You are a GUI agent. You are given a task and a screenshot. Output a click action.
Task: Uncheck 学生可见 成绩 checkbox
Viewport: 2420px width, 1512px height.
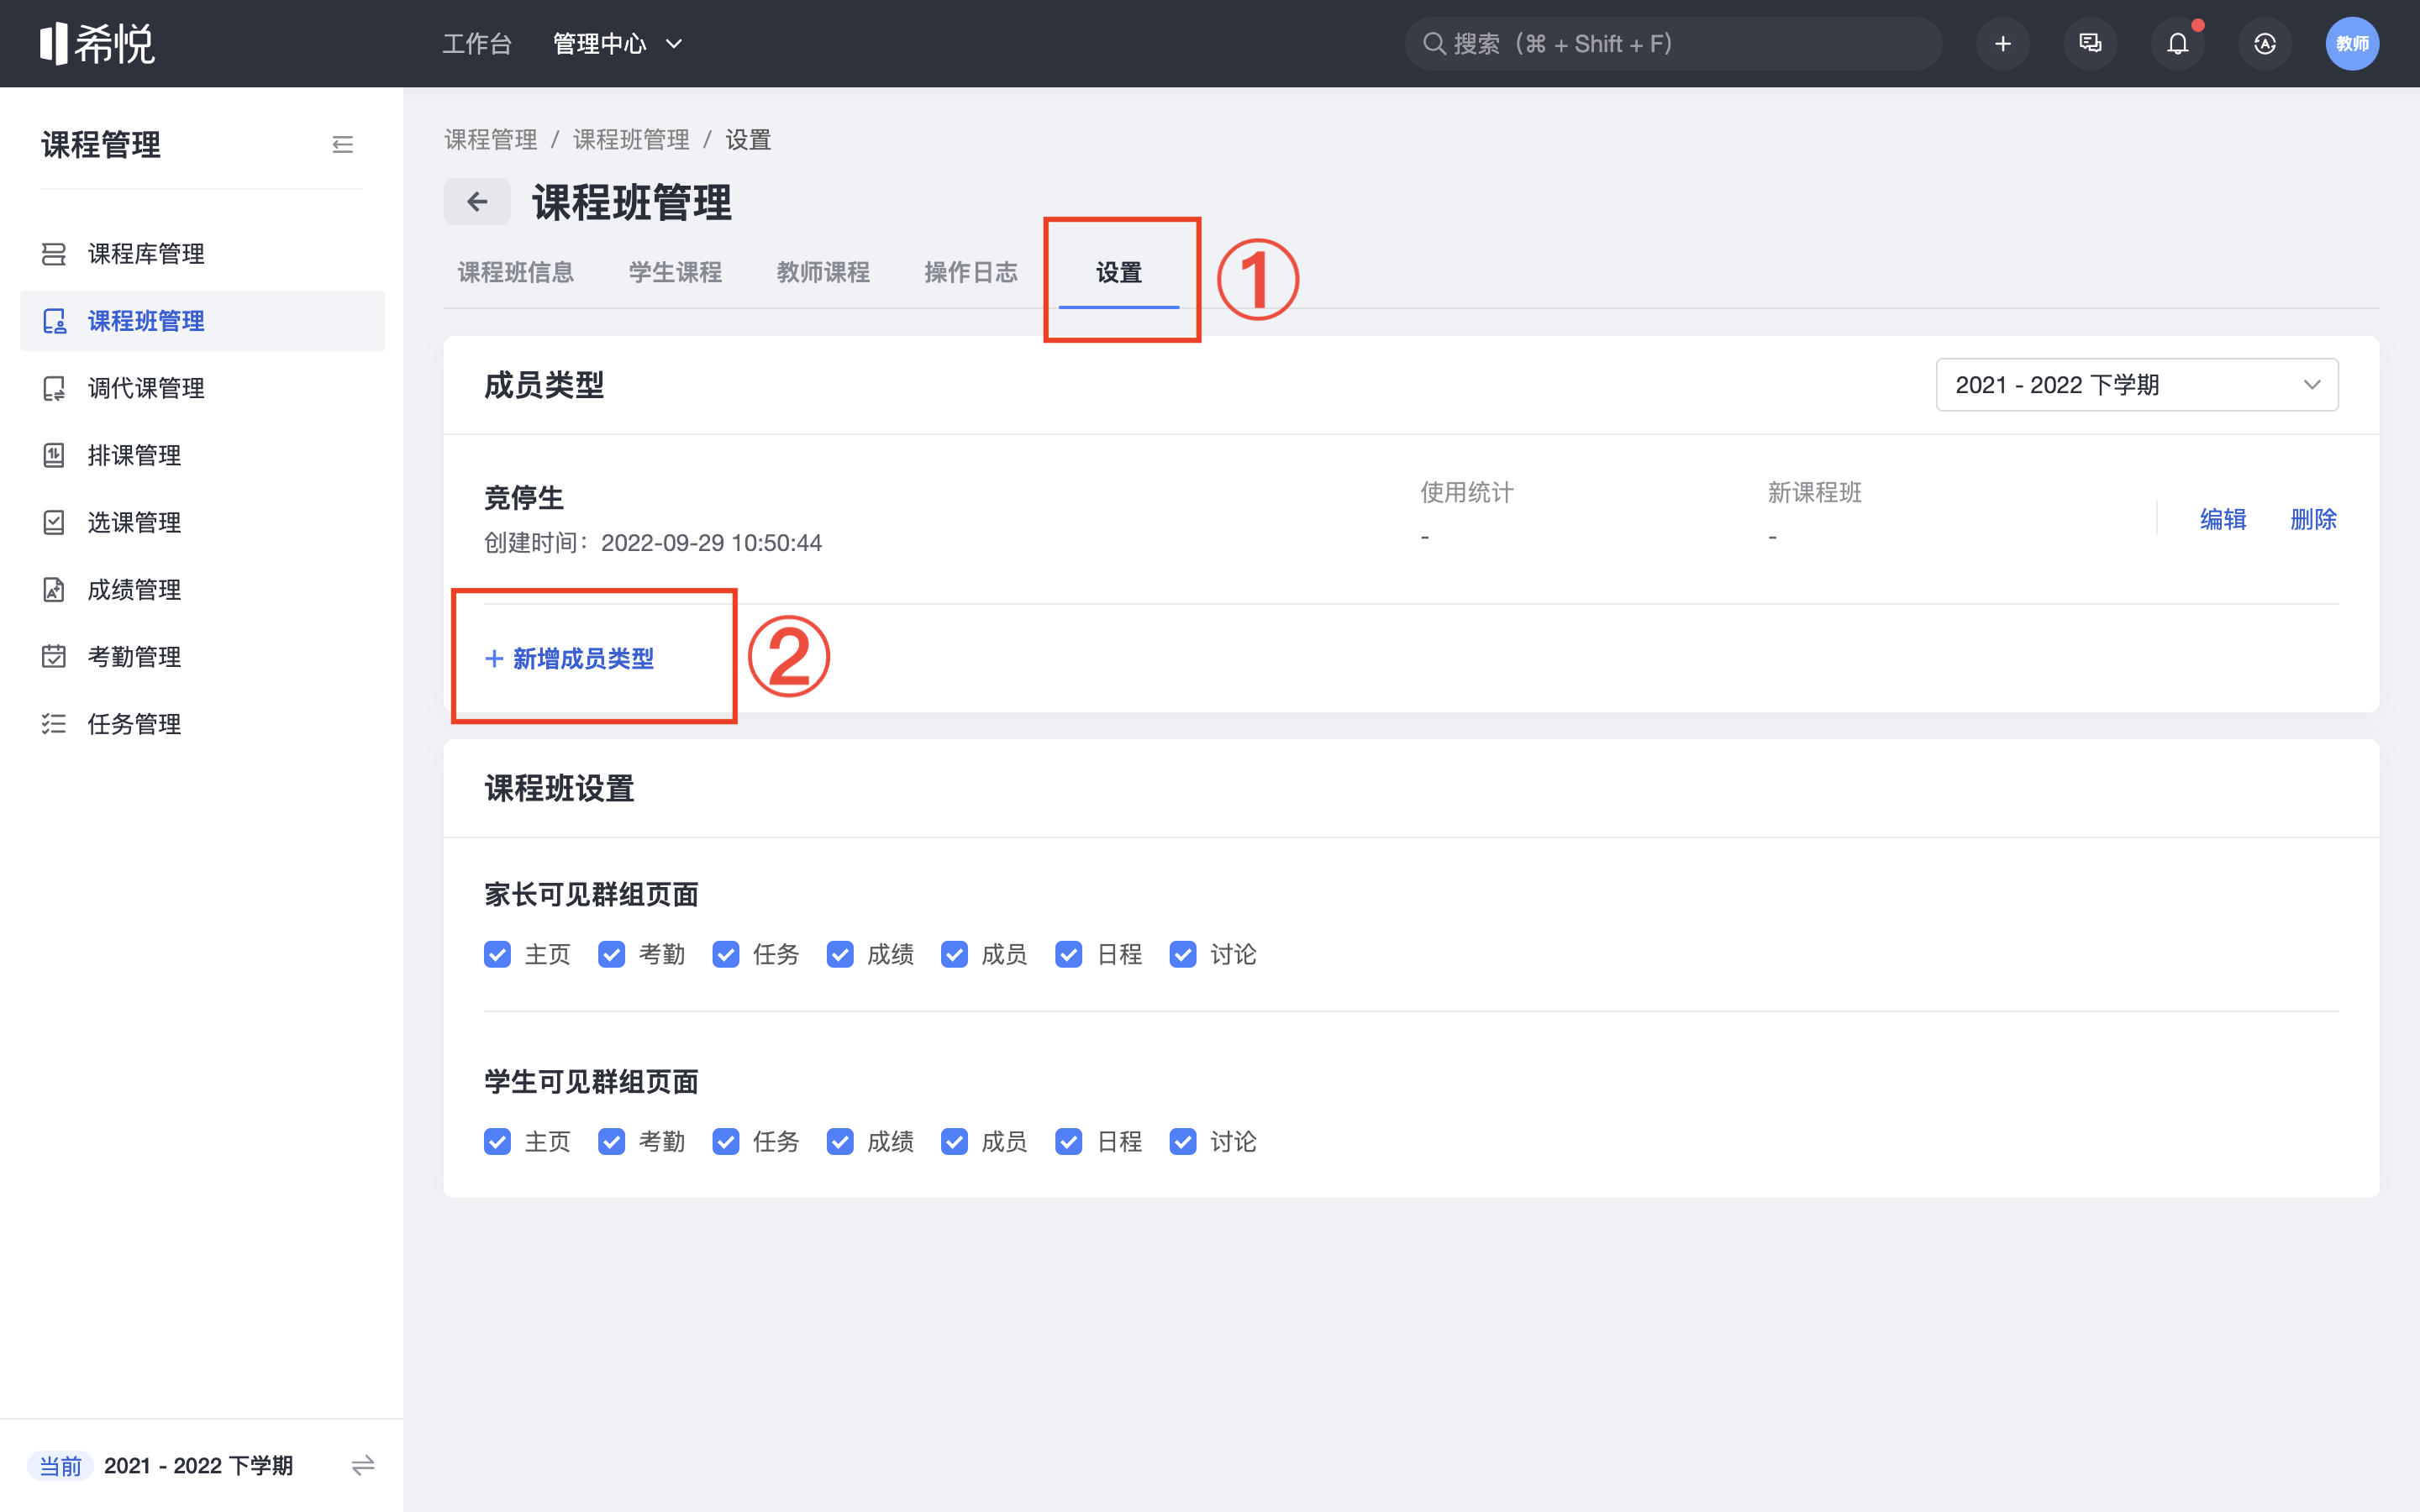pos(840,1142)
